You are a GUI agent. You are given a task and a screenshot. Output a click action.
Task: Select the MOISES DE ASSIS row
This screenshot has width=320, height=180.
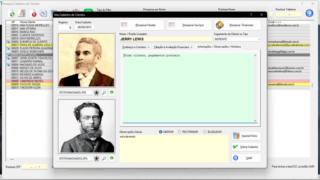click(30, 68)
